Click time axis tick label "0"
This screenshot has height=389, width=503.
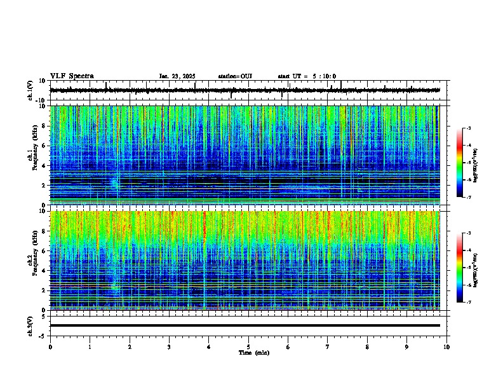click(50, 347)
